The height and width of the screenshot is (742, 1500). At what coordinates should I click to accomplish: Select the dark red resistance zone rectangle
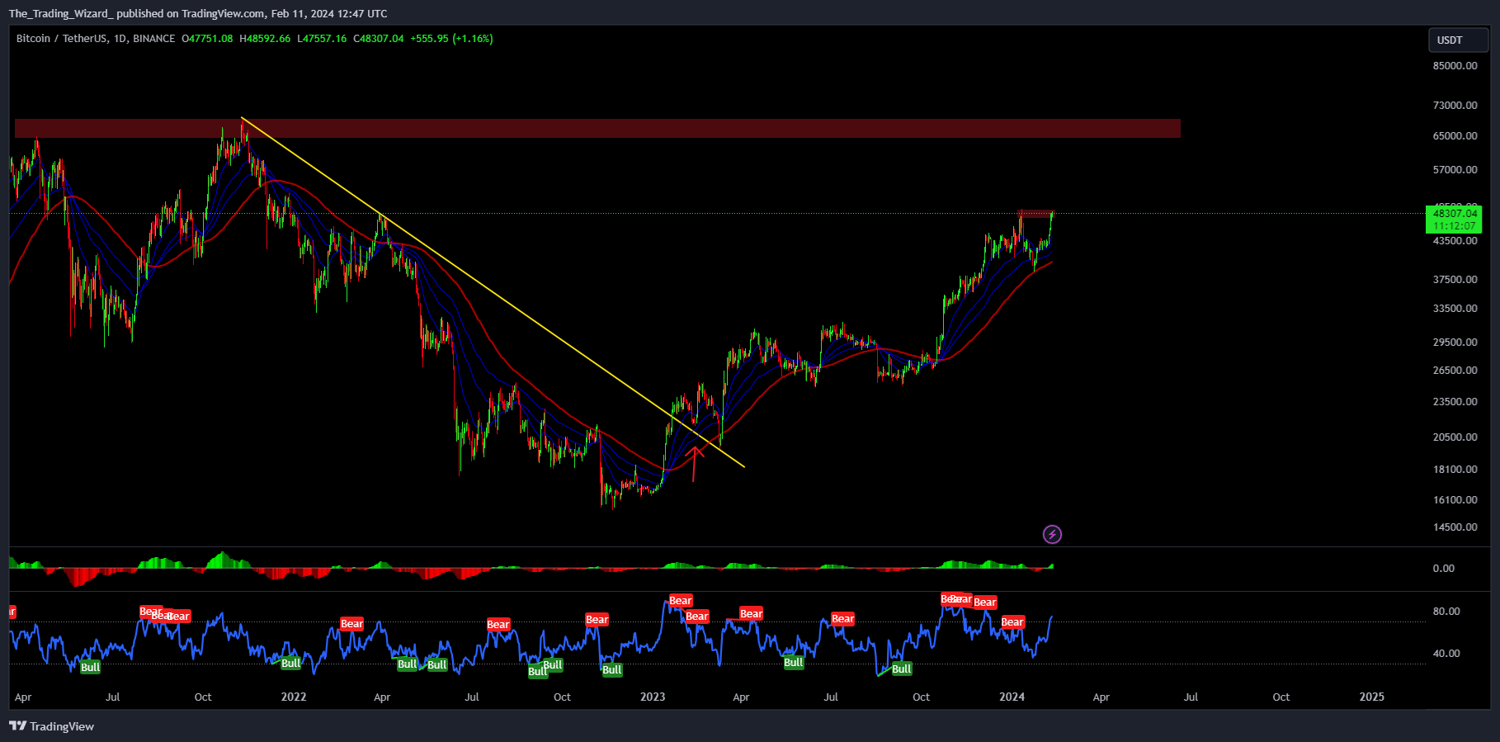point(597,128)
